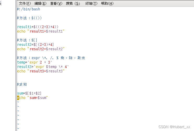Click the echo "result3=$result3" line

41,71
